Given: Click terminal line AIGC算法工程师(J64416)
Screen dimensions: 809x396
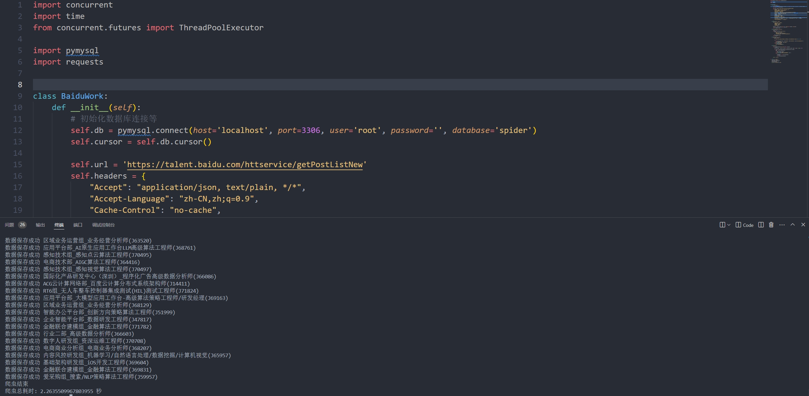Looking at the screenshot, I should 72,262.
